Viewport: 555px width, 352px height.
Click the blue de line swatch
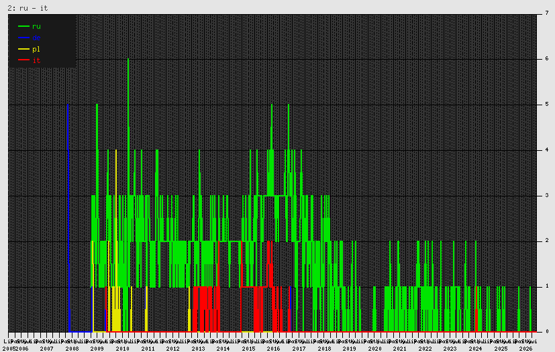coord(23,38)
